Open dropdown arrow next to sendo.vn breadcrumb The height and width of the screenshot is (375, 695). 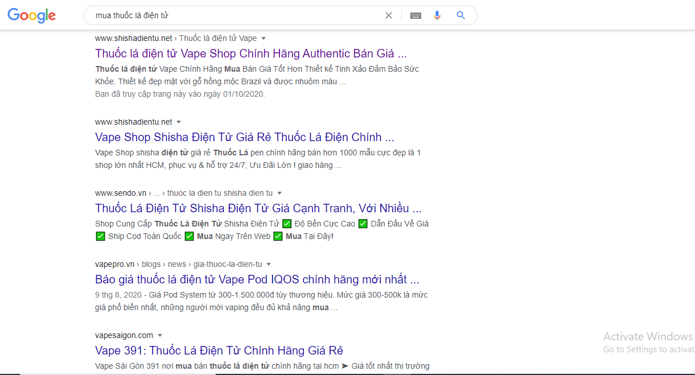279,193
